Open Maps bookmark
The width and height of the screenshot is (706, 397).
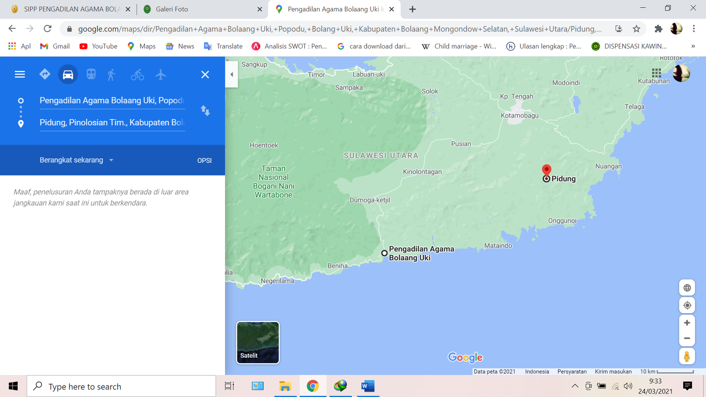(x=141, y=46)
